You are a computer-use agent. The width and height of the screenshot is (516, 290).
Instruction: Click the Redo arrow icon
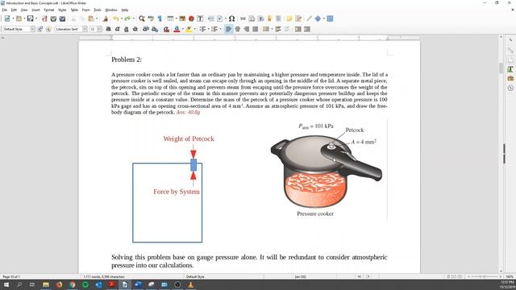pos(127,19)
